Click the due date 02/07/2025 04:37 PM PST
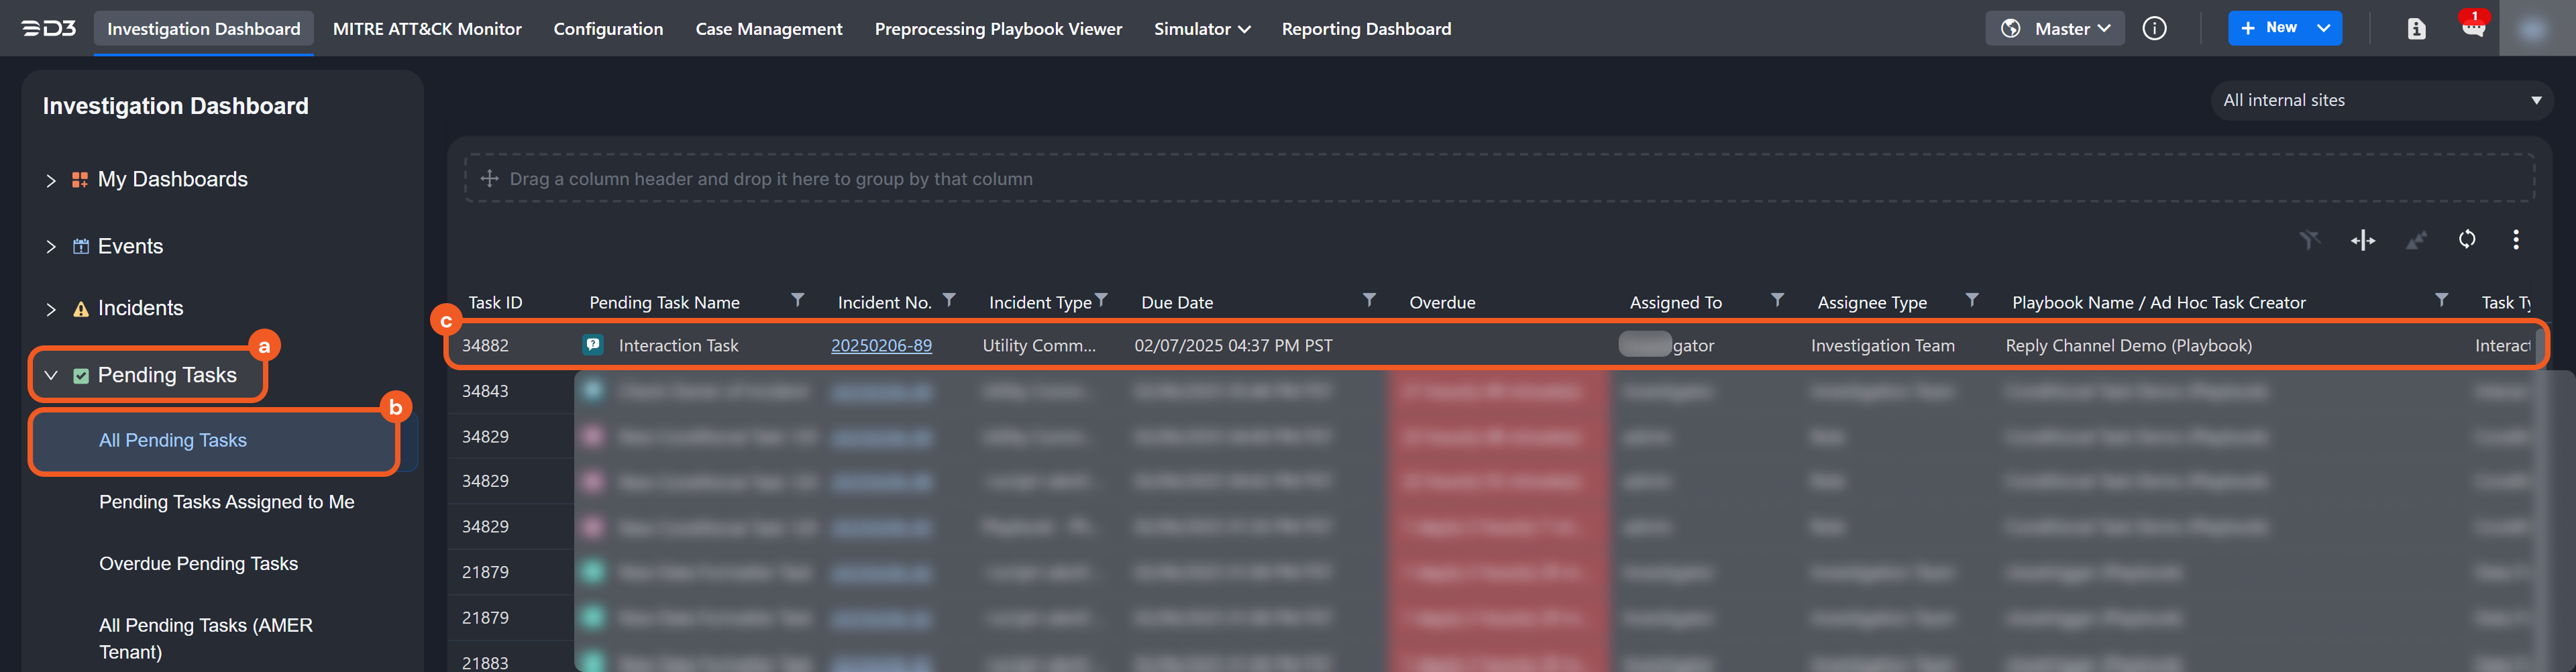This screenshot has width=2576, height=672. click(x=1233, y=346)
